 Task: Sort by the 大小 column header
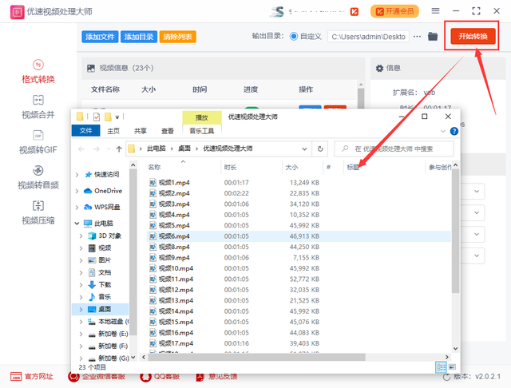pyautogui.click(x=291, y=168)
